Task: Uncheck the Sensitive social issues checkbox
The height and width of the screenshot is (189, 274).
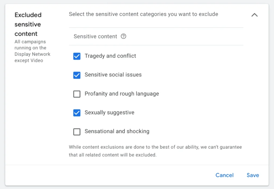Action: point(77,75)
